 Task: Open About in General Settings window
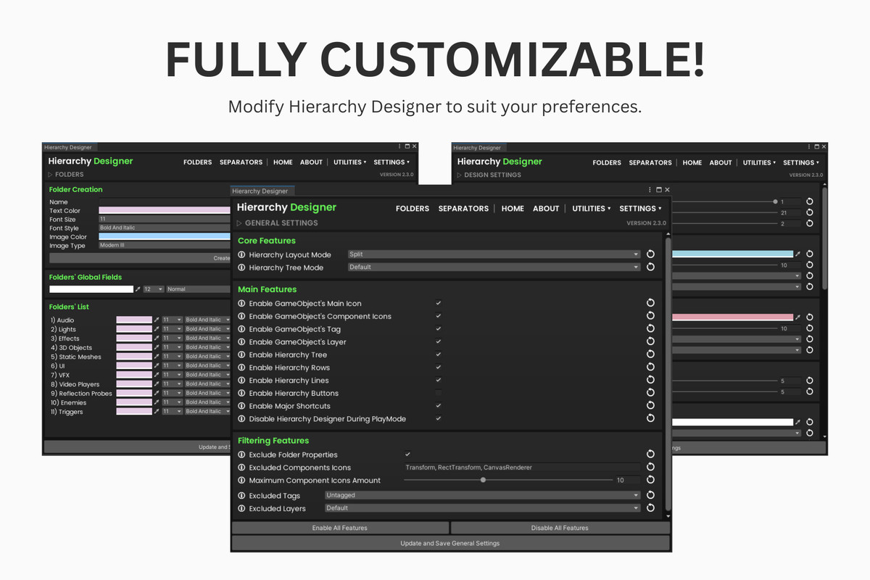(x=546, y=208)
